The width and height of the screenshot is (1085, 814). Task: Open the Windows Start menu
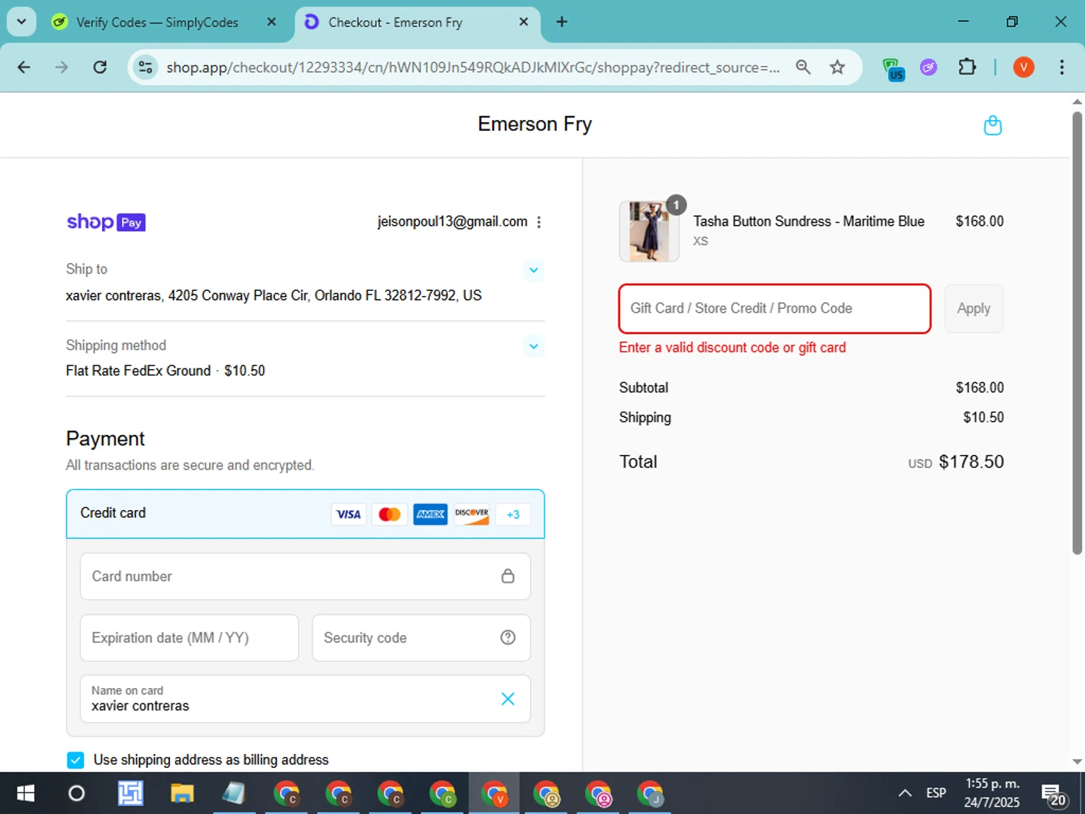25,794
